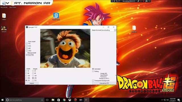Enable the TF2 auto-install checkbox
Screen dimensions: 182x102
click(x=27, y=44)
